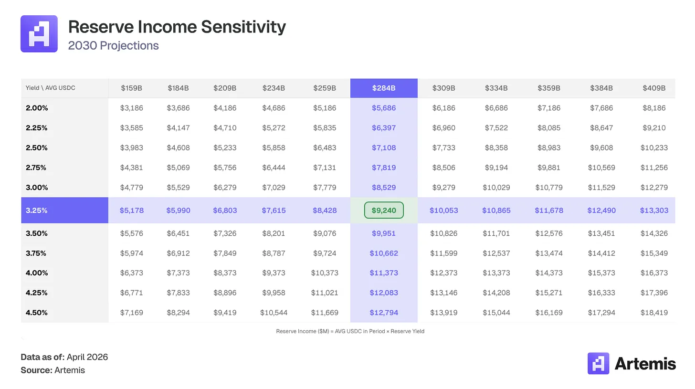The image size is (695, 389).
Task: Click the 4.50% yield row label
Action: click(37, 313)
